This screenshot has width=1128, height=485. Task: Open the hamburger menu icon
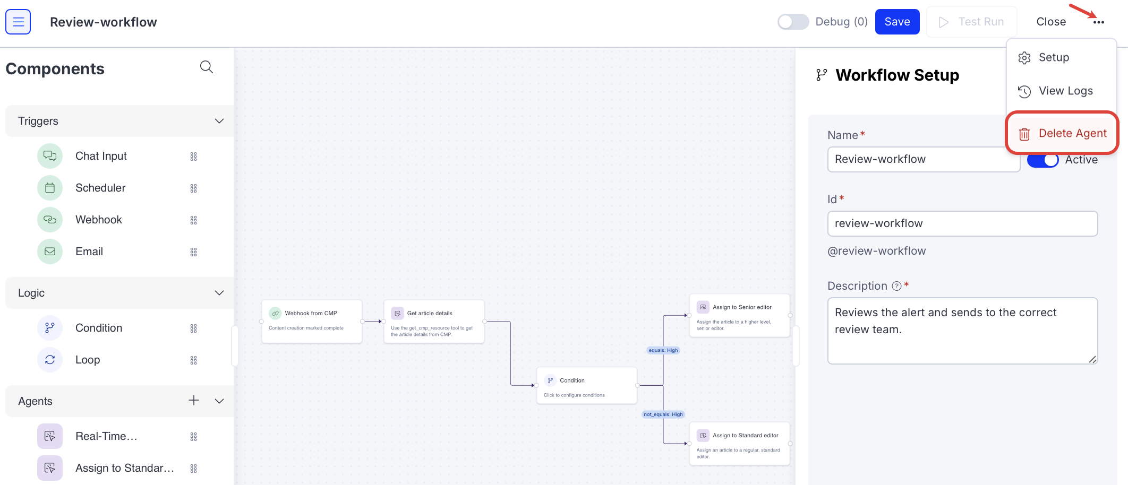[x=18, y=22]
